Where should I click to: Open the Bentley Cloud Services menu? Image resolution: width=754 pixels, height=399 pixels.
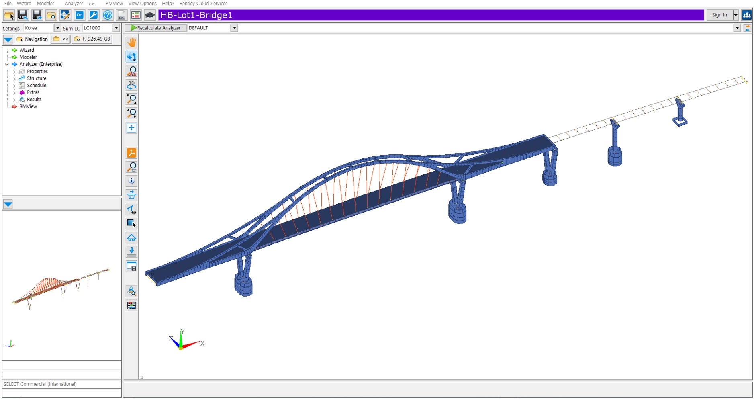[x=203, y=4]
